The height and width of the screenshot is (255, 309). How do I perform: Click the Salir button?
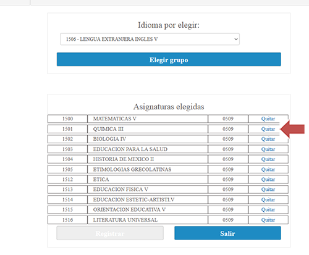click(x=227, y=233)
